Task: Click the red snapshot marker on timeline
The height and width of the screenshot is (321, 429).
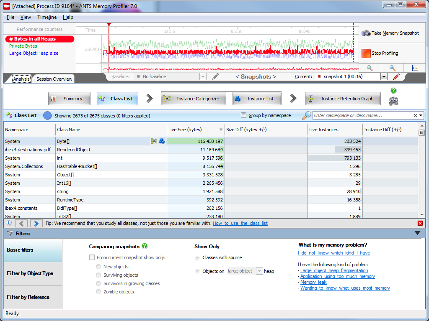Action: pos(109,25)
